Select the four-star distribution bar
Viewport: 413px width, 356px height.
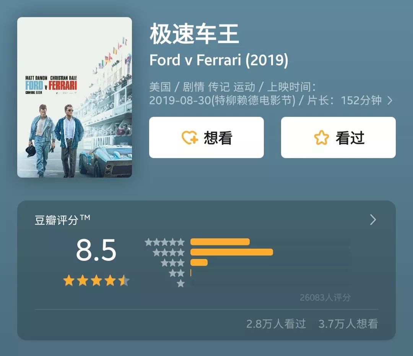[231, 252]
